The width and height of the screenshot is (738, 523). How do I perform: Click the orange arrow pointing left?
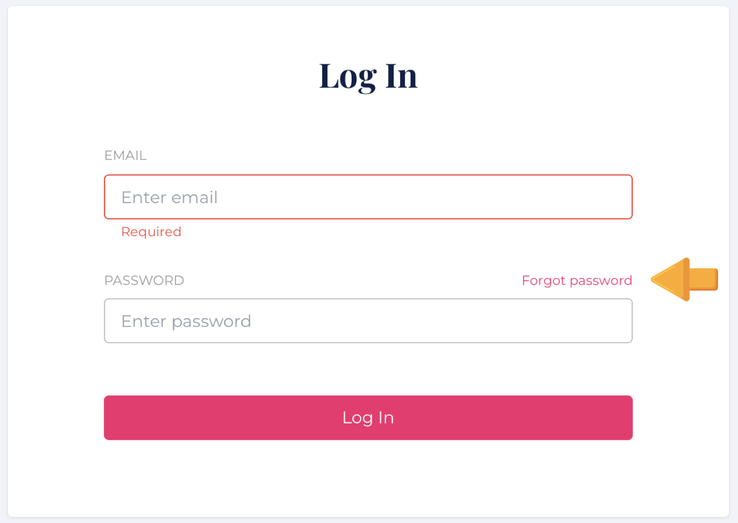click(x=684, y=279)
